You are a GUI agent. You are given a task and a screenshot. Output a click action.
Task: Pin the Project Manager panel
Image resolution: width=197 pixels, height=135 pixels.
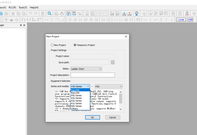click(21, 25)
